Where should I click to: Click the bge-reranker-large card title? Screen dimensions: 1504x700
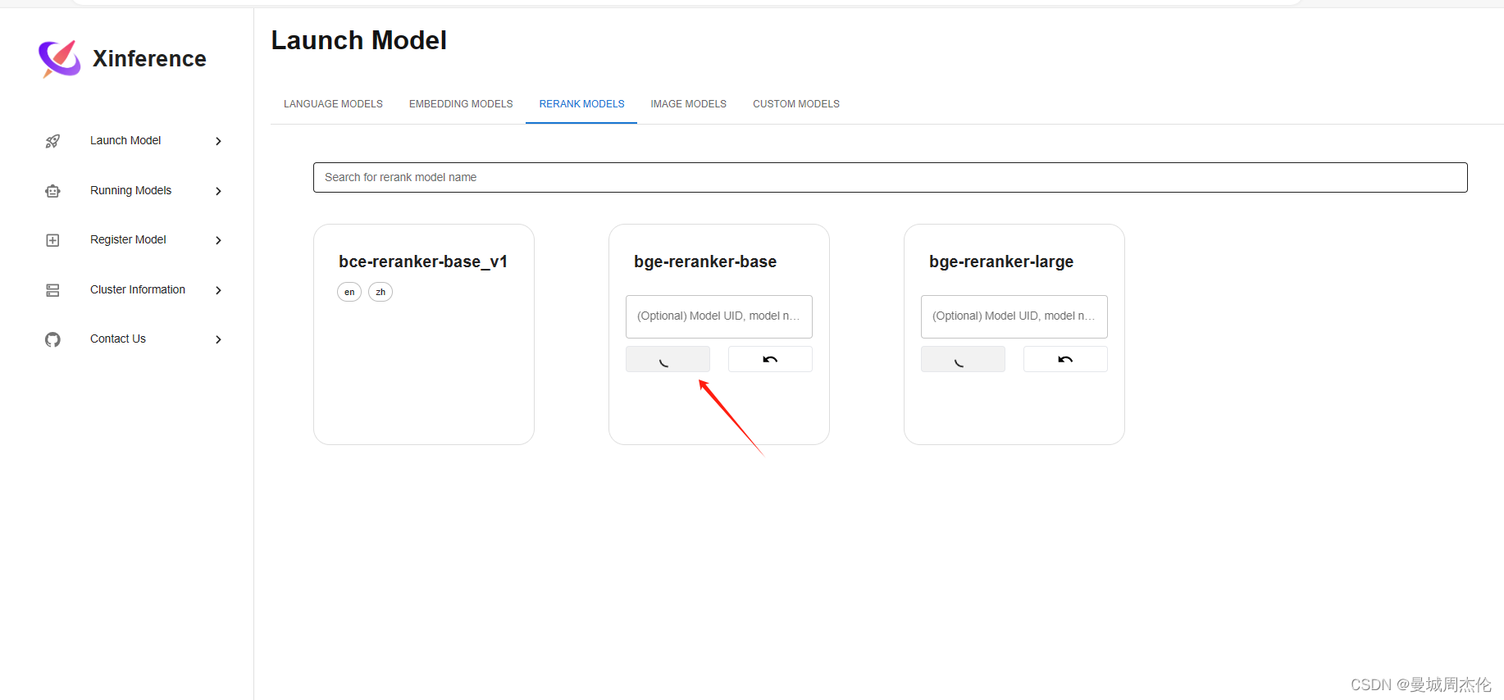coord(1001,261)
